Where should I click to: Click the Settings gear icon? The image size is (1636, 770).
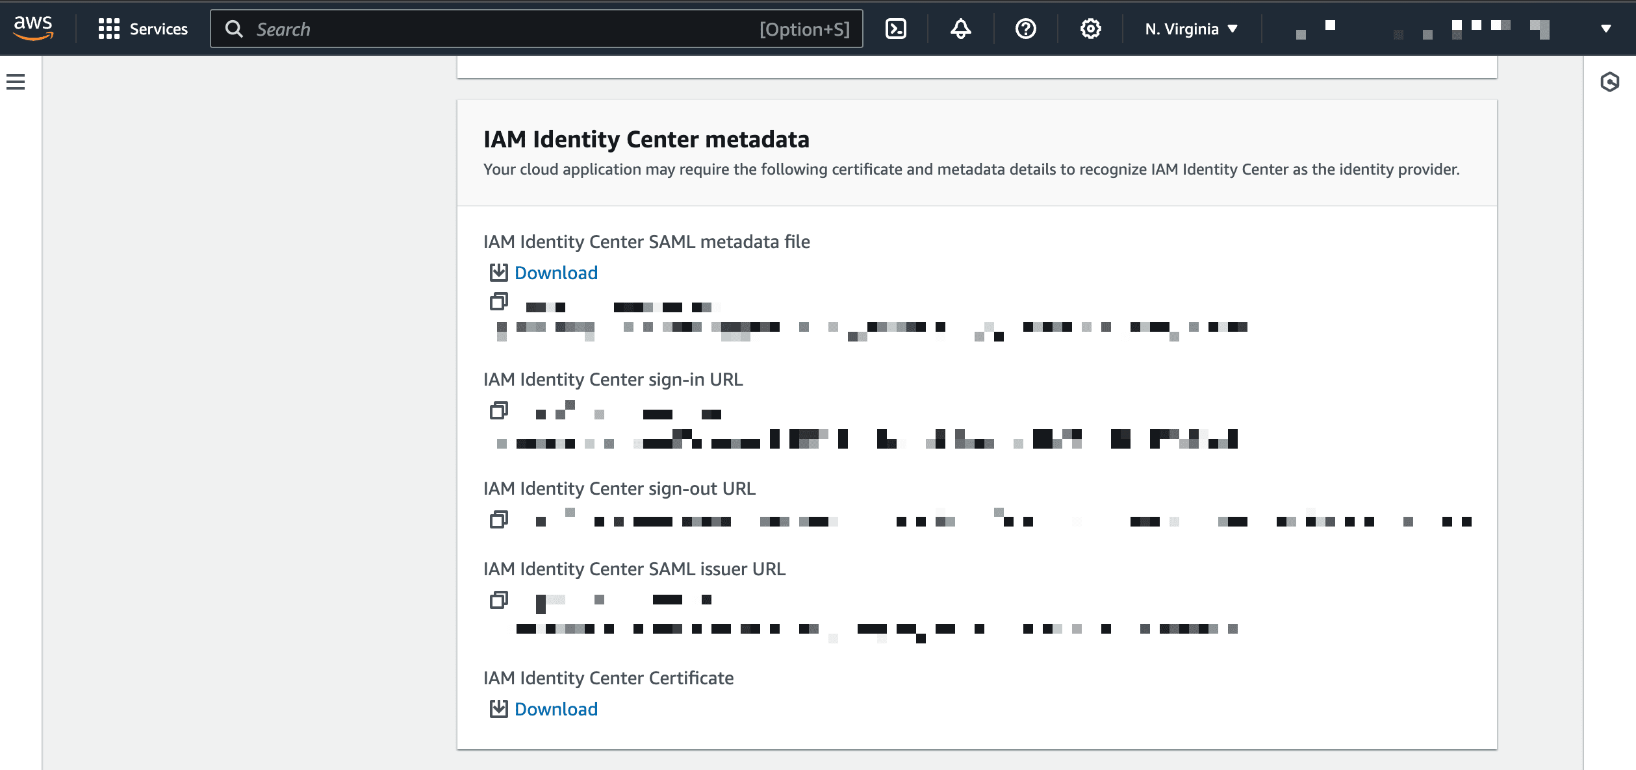click(1090, 28)
